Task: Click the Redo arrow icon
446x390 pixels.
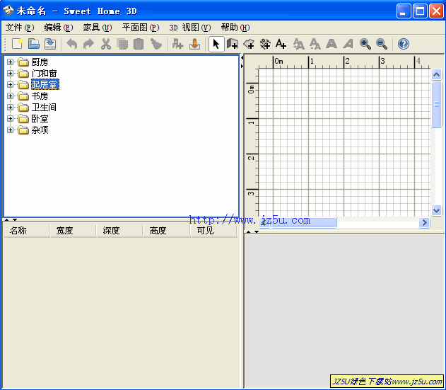Action: tap(88, 44)
